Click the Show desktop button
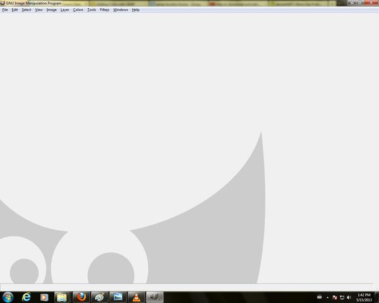This screenshot has height=303, width=379. pos(377,297)
